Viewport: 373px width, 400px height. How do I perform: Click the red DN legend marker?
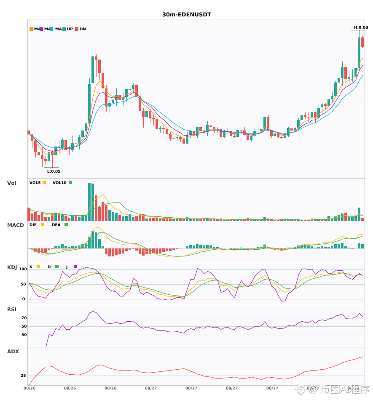pos(77,29)
